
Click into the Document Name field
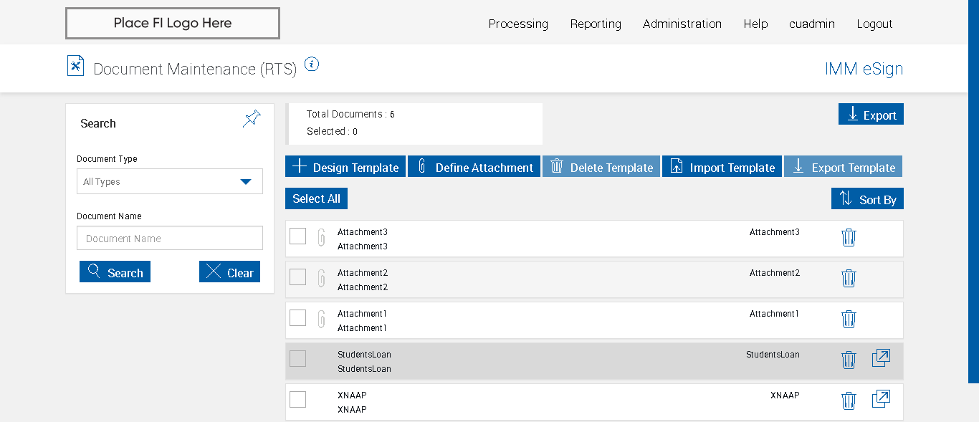(170, 239)
